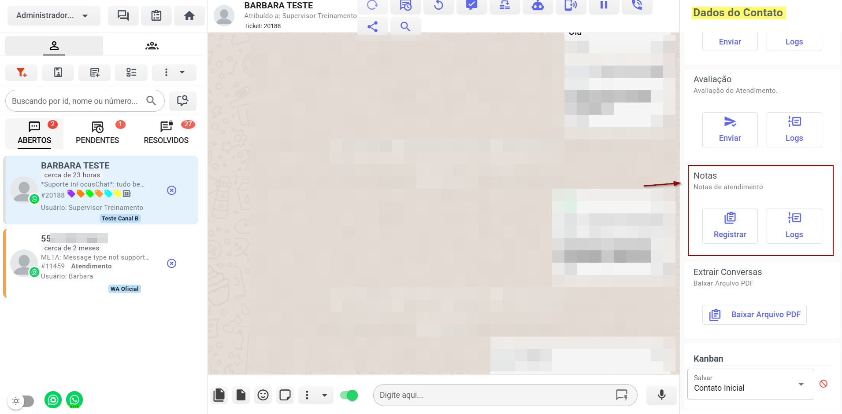
Task: Click the share icon in chat header
Action: tap(372, 27)
